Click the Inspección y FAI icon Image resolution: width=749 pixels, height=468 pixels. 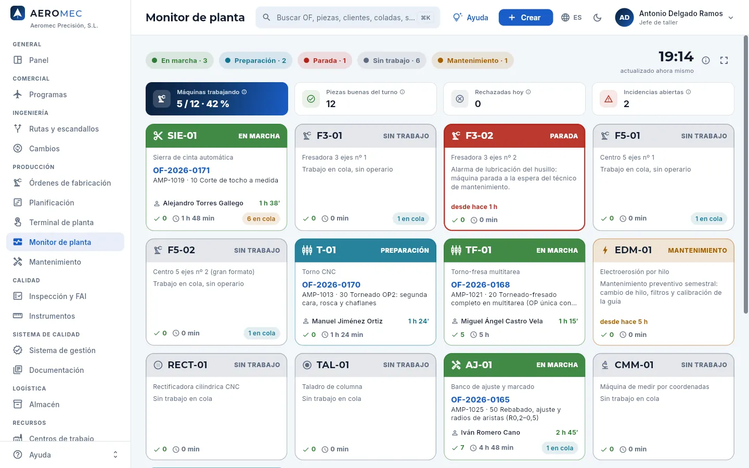click(x=18, y=296)
